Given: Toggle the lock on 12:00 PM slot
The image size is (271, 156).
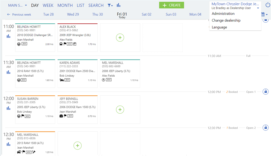Looking at the screenshot, I should point(266,92).
